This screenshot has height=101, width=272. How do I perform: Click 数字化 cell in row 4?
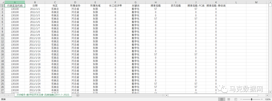point(135,15)
